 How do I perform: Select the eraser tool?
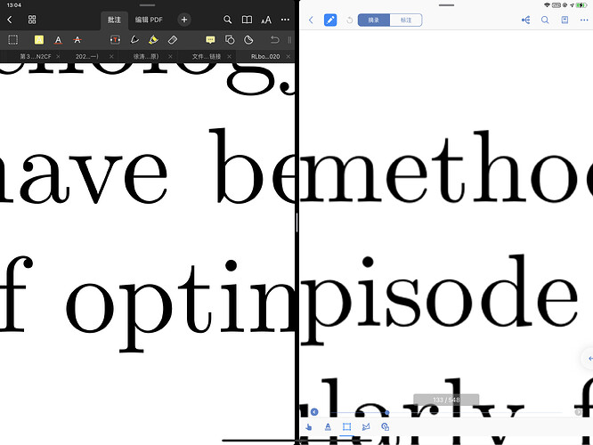pos(173,40)
